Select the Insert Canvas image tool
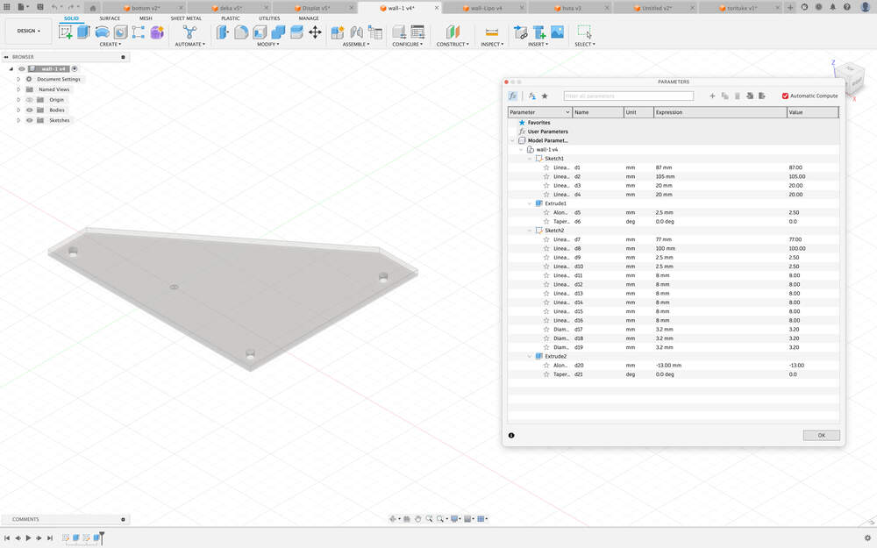This screenshot has width=877, height=548. click(x=558, y=32)
